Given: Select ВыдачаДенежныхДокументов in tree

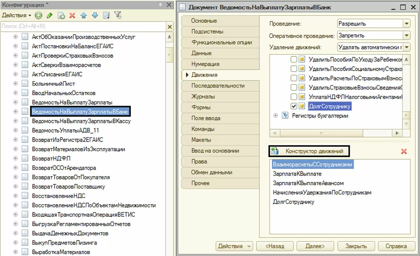Looking at the screenshot, I should point(70,233).
